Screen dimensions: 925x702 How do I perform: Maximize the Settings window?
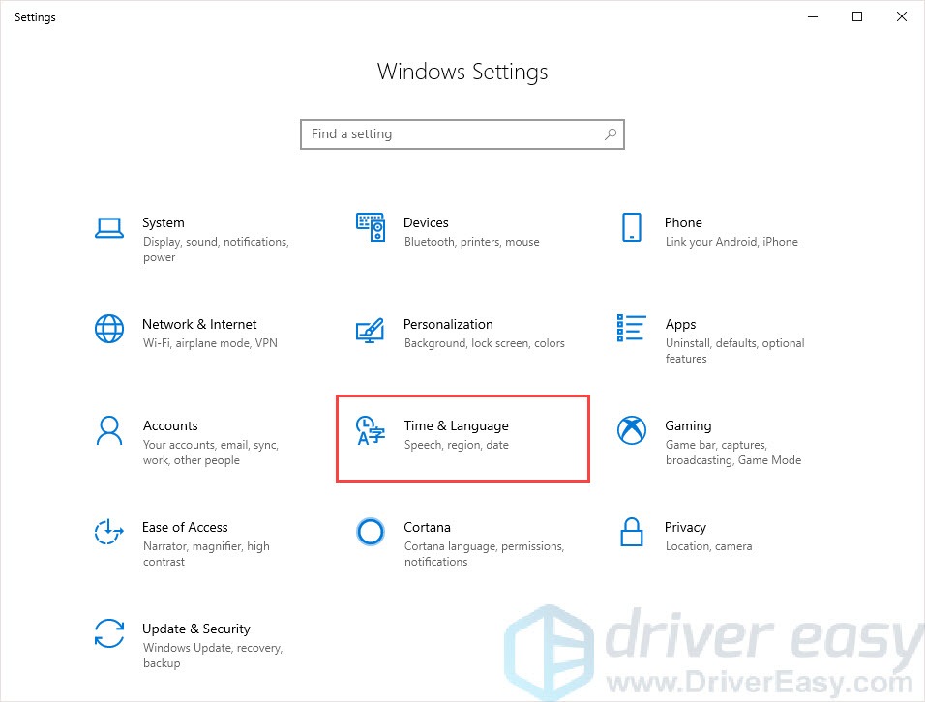[856, 16]
